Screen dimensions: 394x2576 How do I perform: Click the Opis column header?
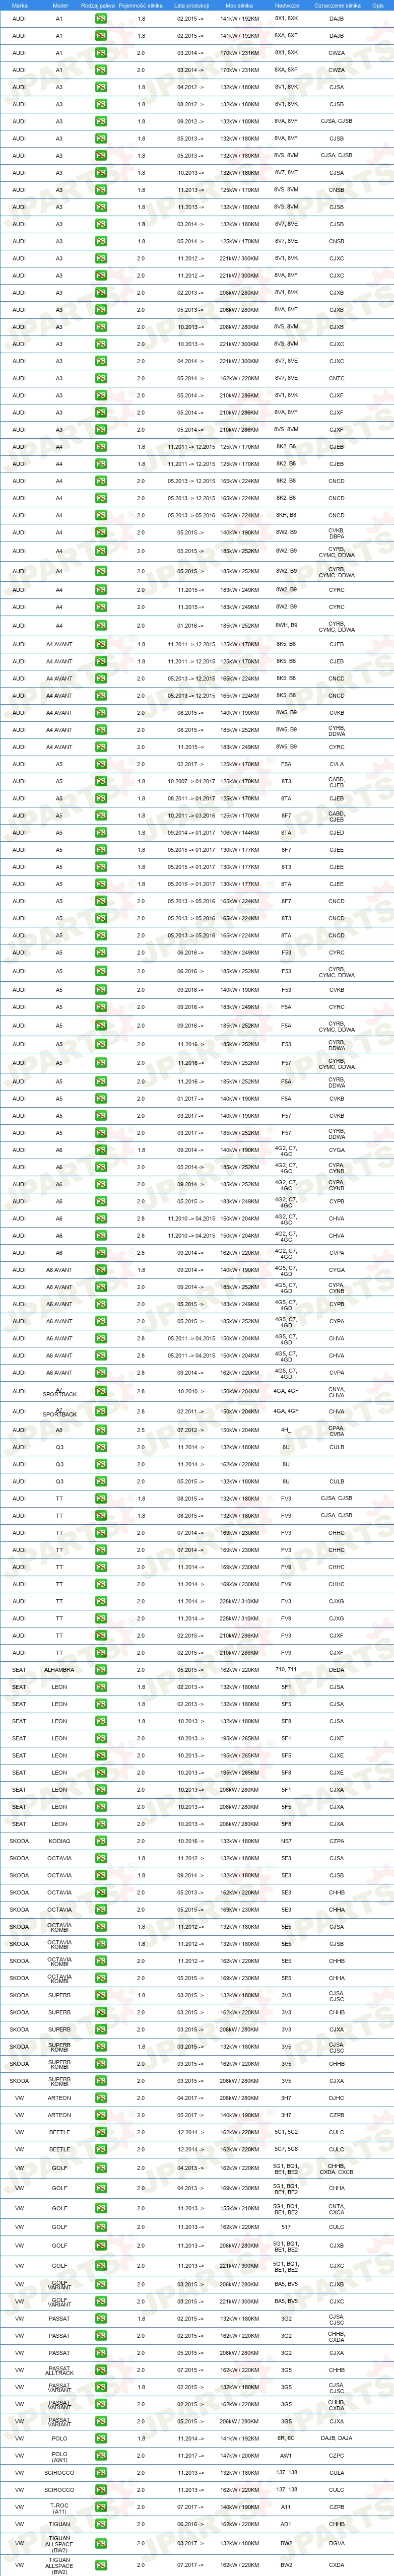coord(378,5)
